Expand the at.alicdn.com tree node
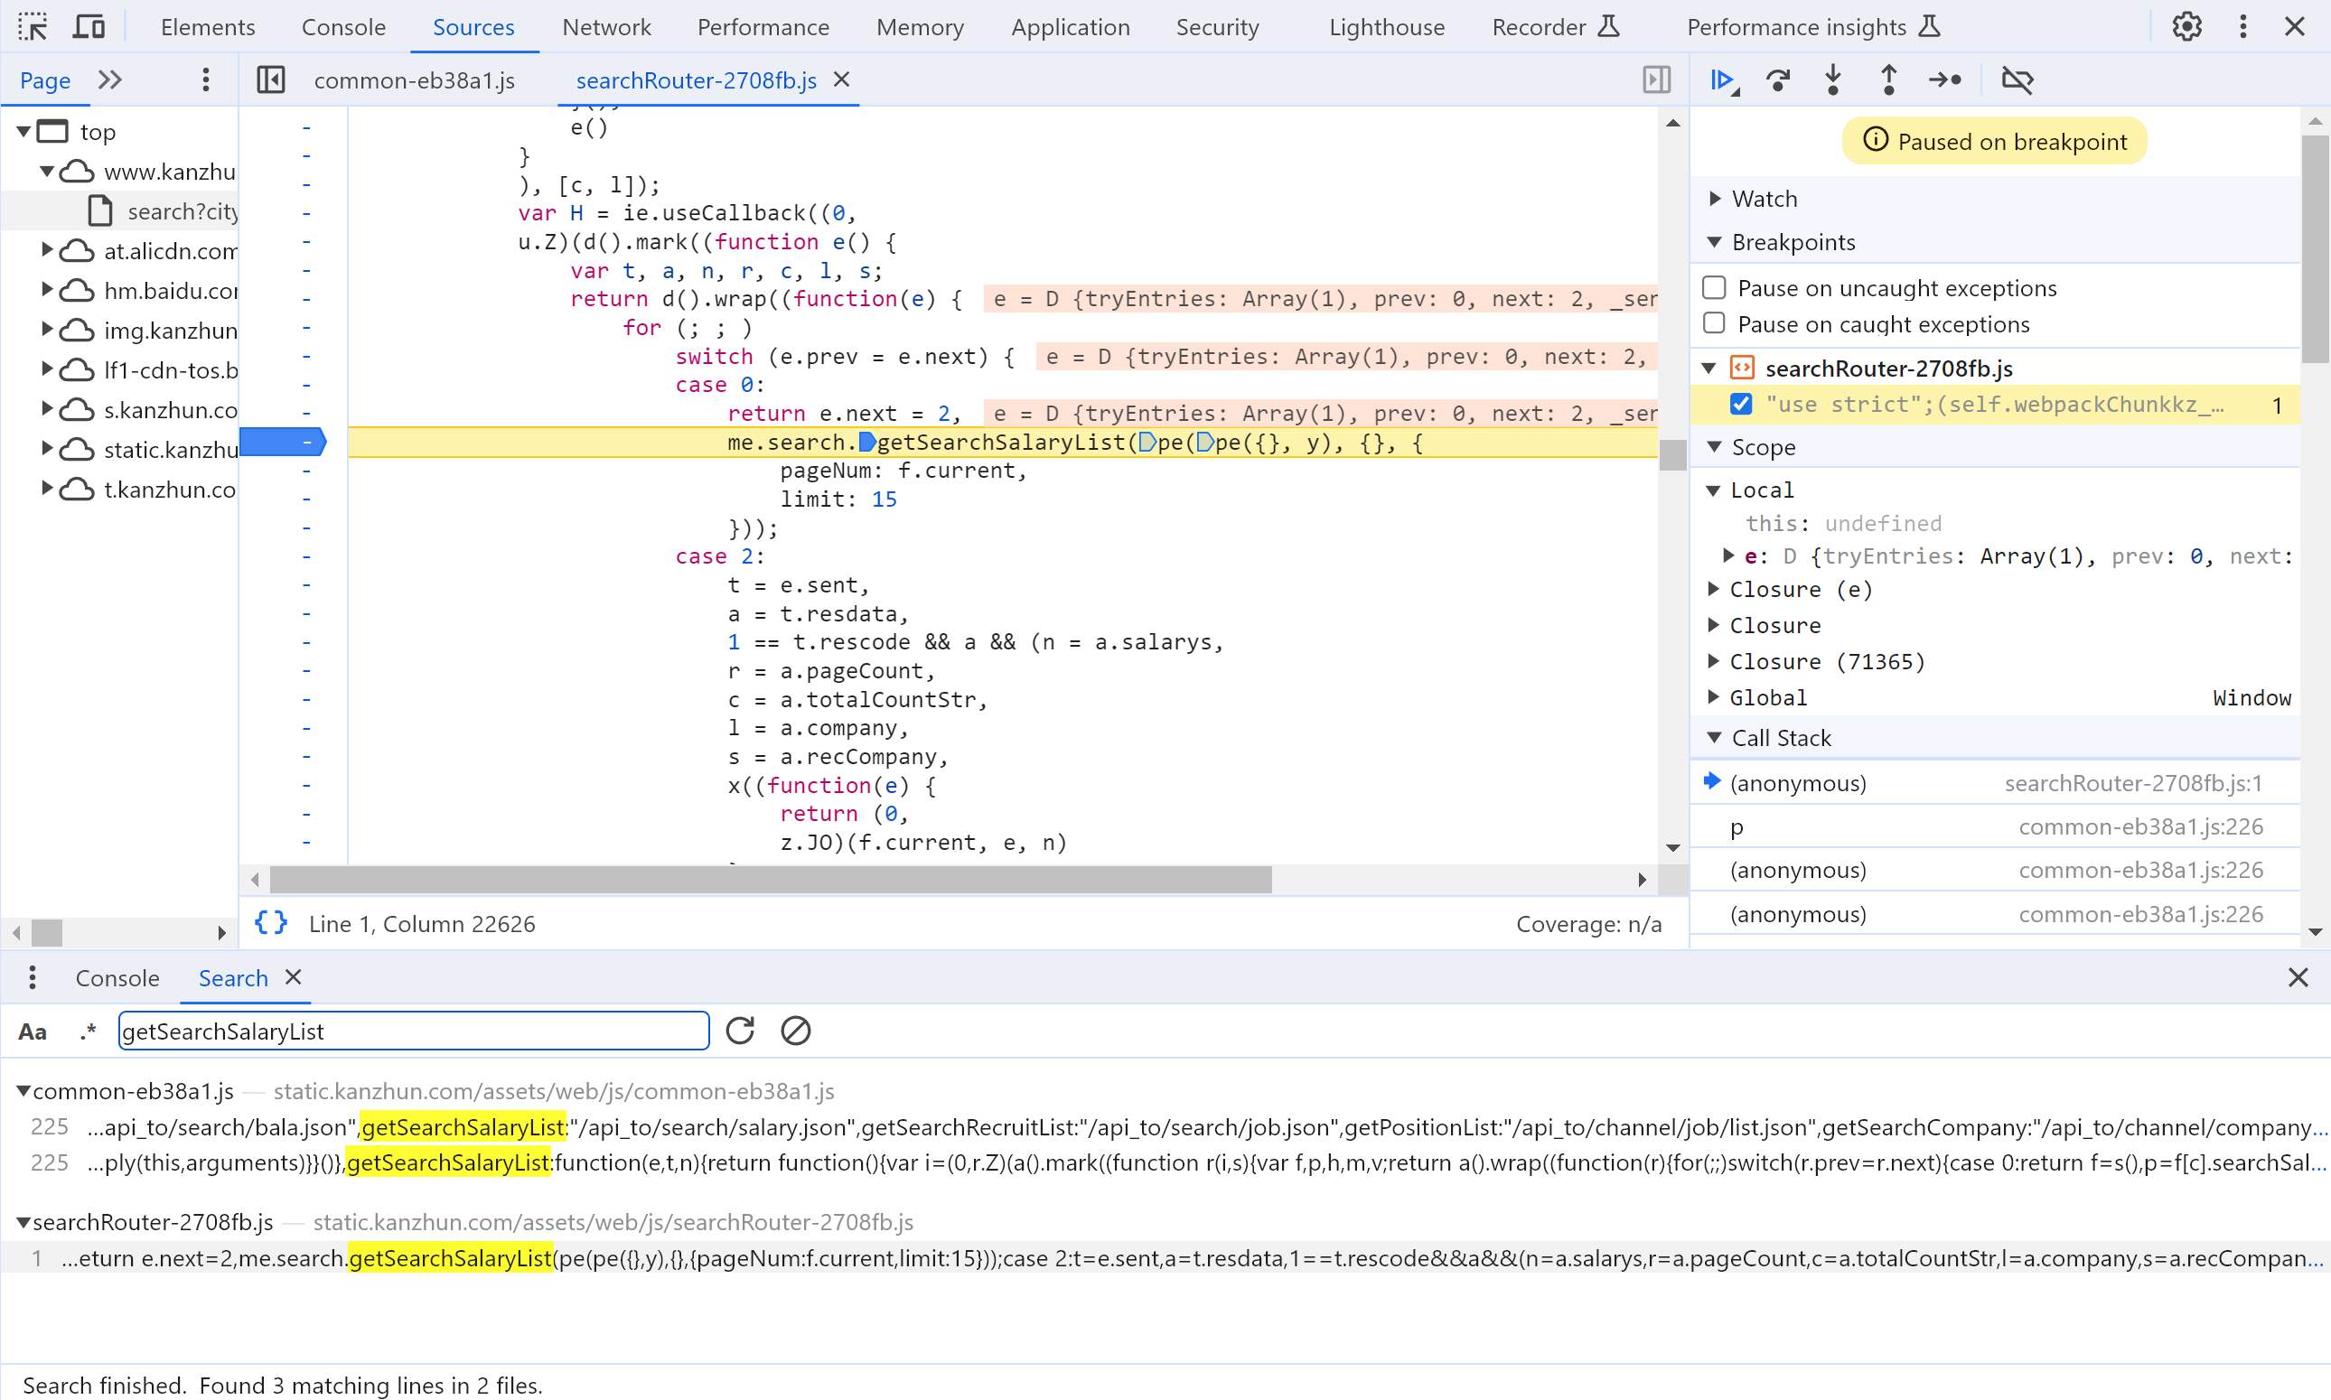 click(46, 250)
